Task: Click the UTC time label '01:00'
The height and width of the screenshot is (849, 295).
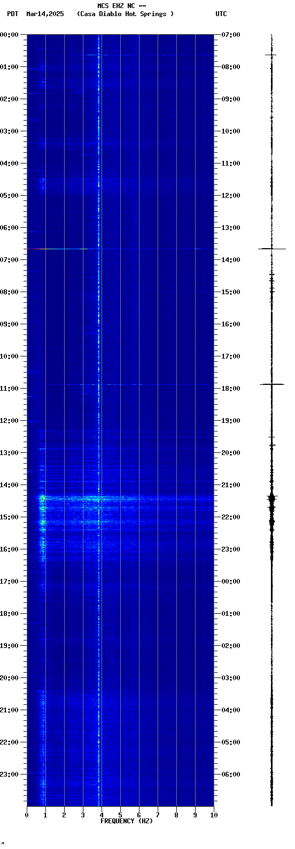Action: tap(231, 614)
